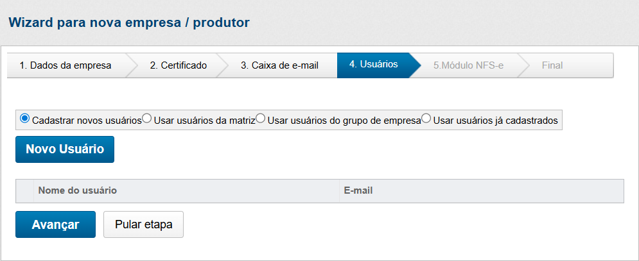
Task: Click the blank first column header cell
Action: 24,191
